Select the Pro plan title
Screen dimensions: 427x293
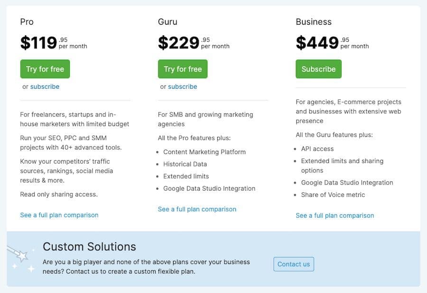(x=27, y=22)
